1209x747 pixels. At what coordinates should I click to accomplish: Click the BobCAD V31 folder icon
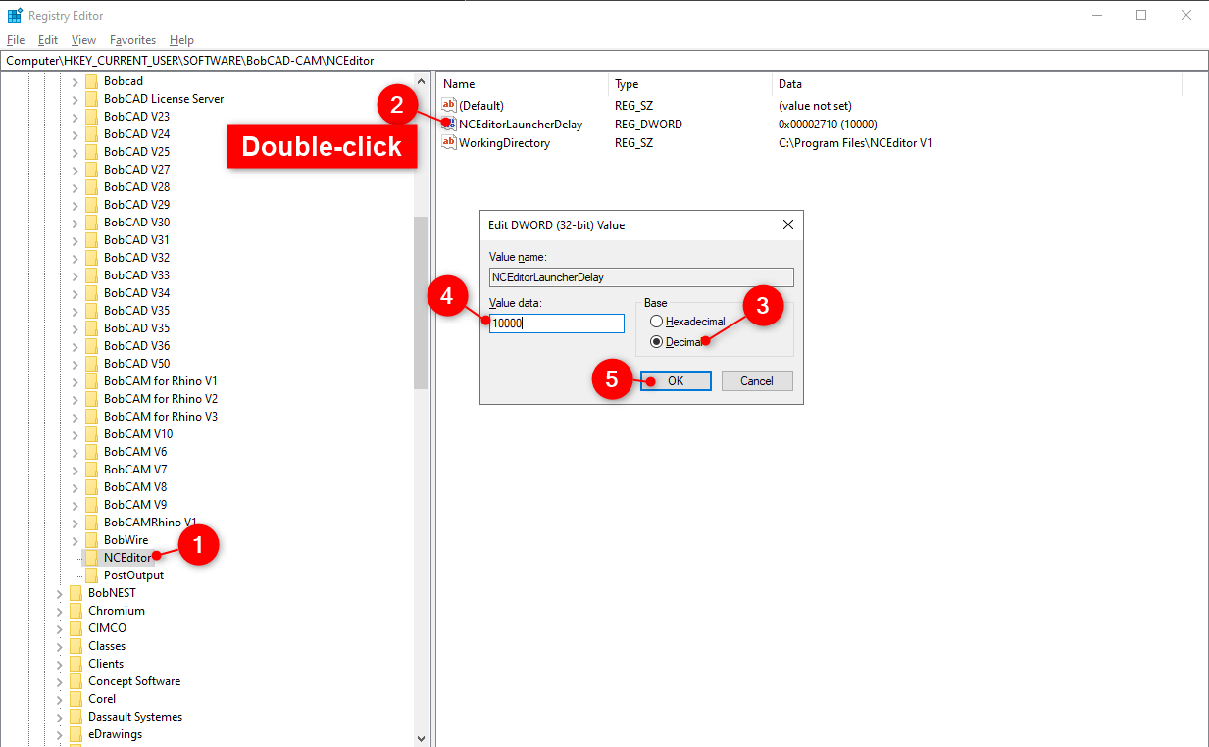pyautogui.click(x=91, y=240)
